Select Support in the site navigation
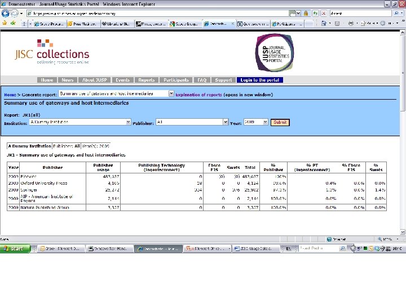 click(x=223, y=80)
